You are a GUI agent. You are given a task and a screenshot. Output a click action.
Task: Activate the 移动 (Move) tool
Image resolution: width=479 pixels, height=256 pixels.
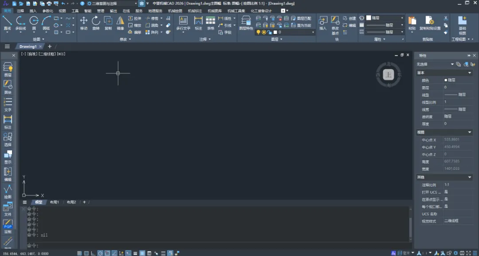pyautogui.click(x=84, y=23)
